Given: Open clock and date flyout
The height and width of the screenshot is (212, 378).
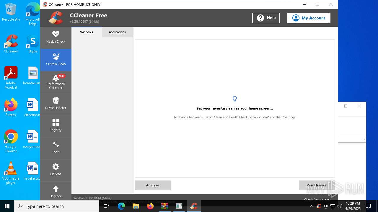Looking at the screenshot, I should (353, 206).
